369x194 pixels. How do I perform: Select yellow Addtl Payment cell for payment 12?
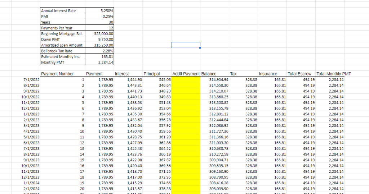pyautogui.click(x=186, y=143)
